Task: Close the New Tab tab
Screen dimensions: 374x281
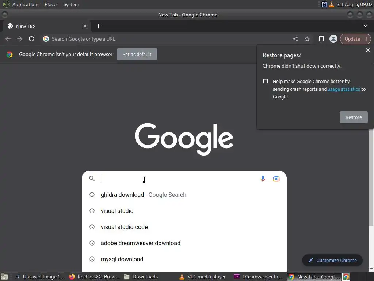Action: coord(85,26)
